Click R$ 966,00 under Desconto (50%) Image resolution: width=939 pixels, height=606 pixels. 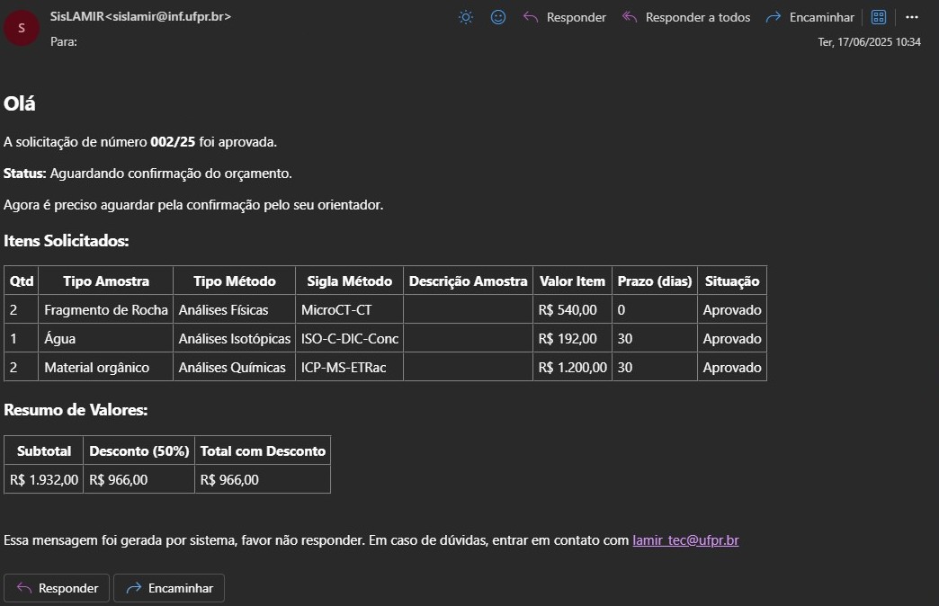118,479
